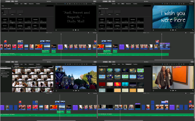Select green audio track in top-left timeline
195x121 pixels.
pos(48,55)
